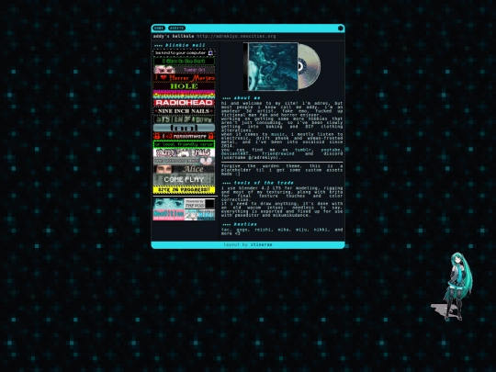Click the "addy's hellhole" site title
Viewport: 496px width, 372px height.
coord(174,36)
